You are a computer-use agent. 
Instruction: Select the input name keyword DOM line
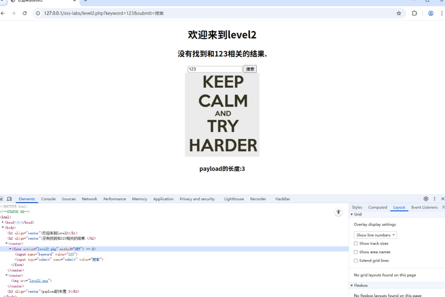(46, 254)
